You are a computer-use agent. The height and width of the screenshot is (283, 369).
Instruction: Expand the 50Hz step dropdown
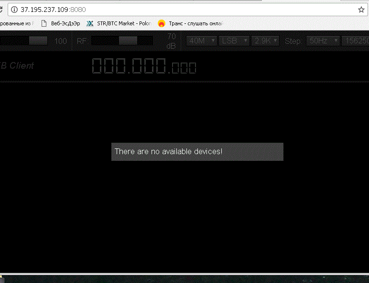click(324, 41)
